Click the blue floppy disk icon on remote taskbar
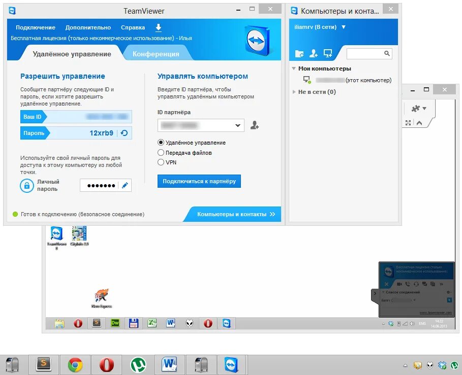Image resolution: width=462 pixels, height=375 pixels. pos(134,323)
